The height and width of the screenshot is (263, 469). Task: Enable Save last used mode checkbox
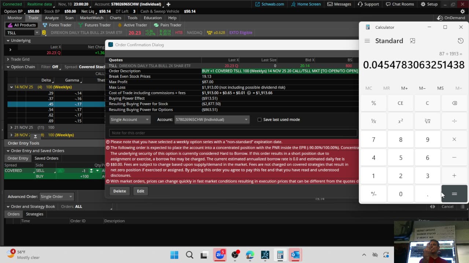(259, 119)
